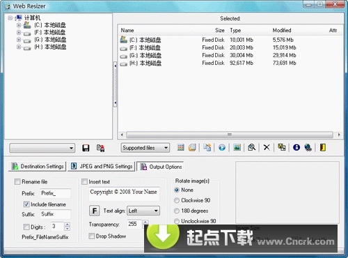The height and width of the screenshot is (258, 348).
Task: Click the blue info circle icon
Action: (x=296, y=147)
